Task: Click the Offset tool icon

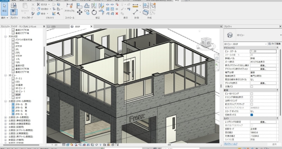Action: (87, 6)
